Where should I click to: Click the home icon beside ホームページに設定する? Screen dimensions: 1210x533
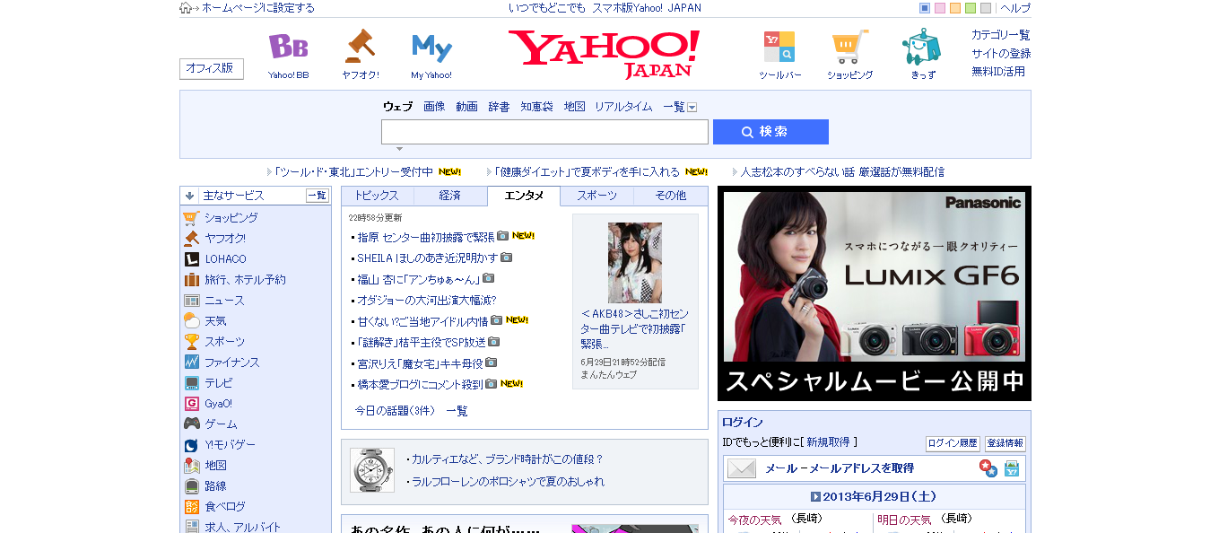(186, 8)
